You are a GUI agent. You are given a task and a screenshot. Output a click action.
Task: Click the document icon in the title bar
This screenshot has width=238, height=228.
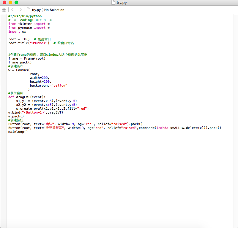coord(113,2)
